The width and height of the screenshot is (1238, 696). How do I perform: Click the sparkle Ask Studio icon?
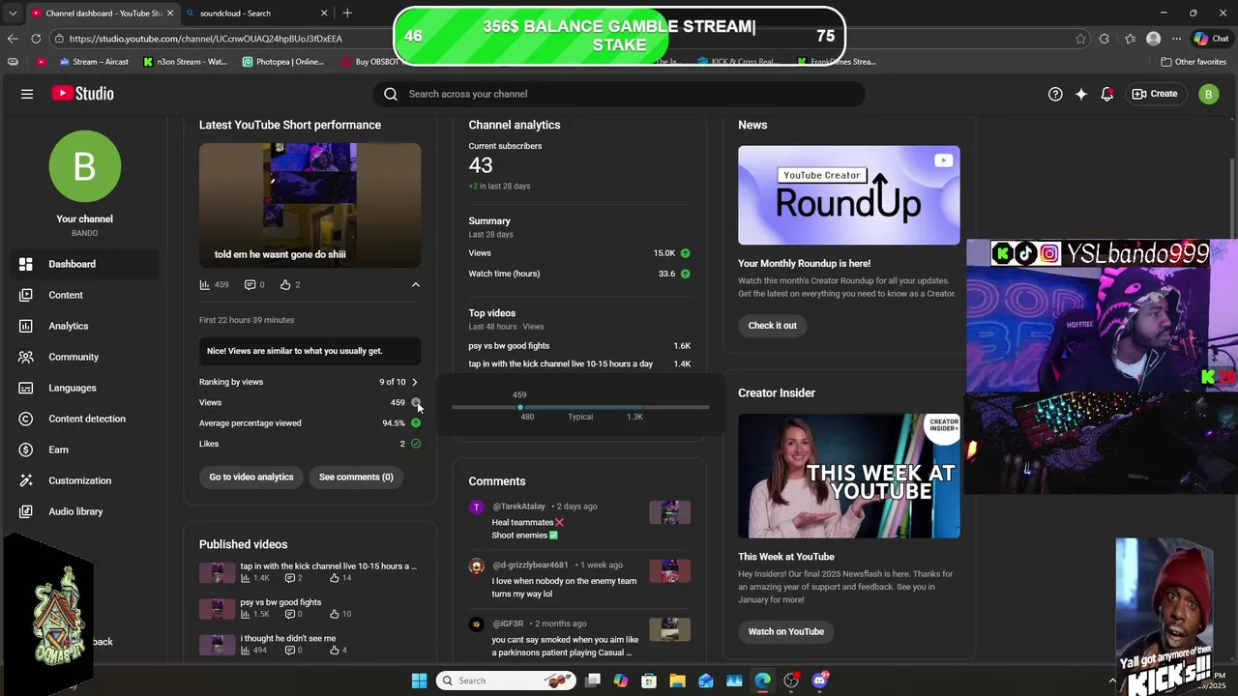pyautogui.click(x=1081, y=94)
